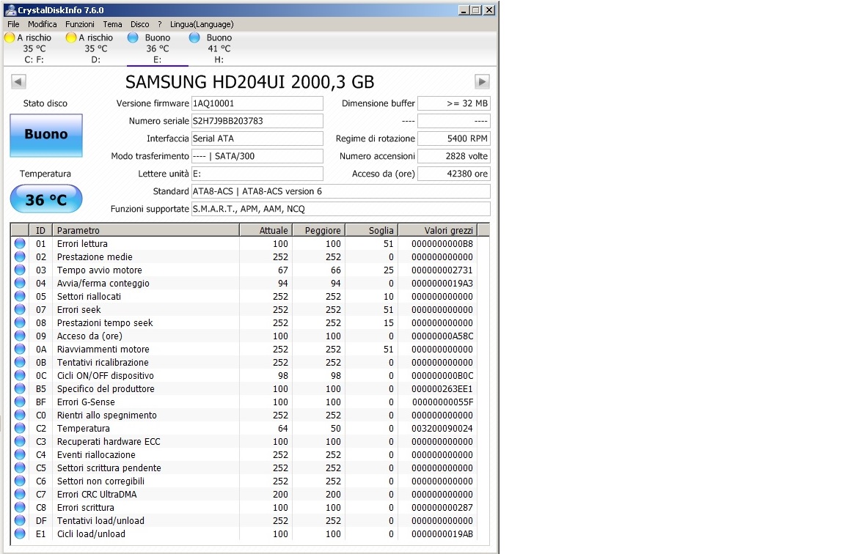Click status dot for Tentativi ricalibrazione
This screenshot has height=554, width=845.
pyautogui.click(x=20, y=362)
